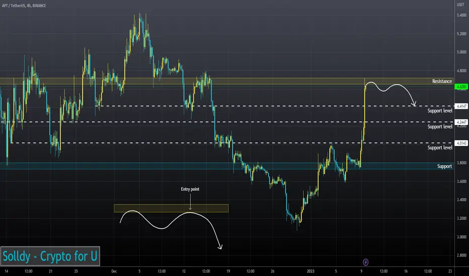The image size is (469, 276).
Task: Click the Resistance zone label
Action: click(442, 81)
